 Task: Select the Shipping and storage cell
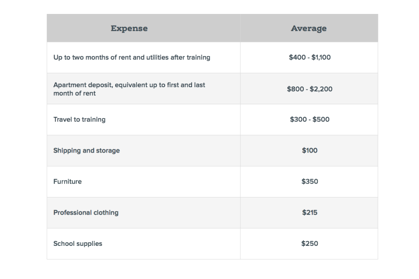coord(86,150)
